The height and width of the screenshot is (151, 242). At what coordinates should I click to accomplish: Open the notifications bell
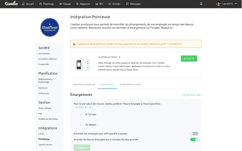point(201,4)
